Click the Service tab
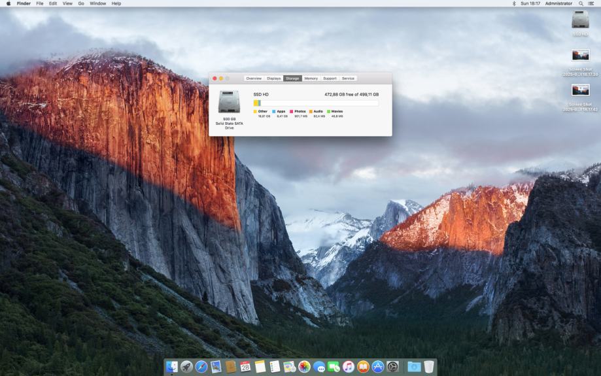 coord(348,78)
